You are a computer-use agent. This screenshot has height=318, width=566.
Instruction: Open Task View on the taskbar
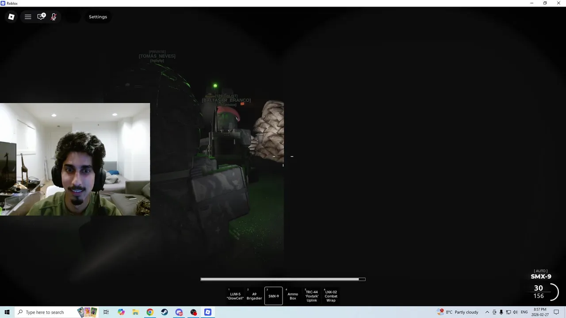coord(106,312)
